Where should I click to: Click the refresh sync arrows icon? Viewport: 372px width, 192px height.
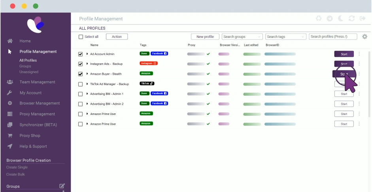[352, 19]
